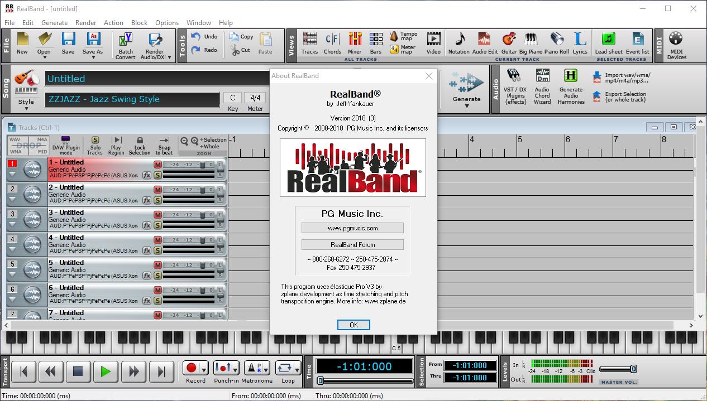
Task: Open the Big Piano view
Action: pyautogui.click(x=531, y=40)
